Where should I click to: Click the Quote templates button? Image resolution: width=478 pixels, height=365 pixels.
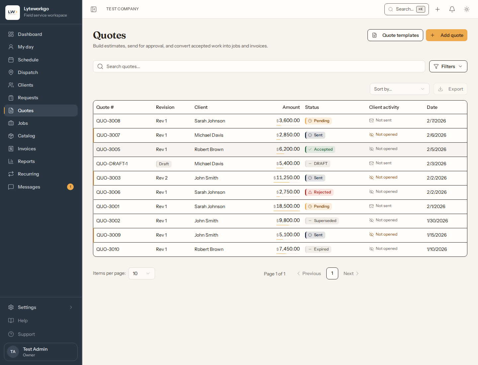(395, 35)
